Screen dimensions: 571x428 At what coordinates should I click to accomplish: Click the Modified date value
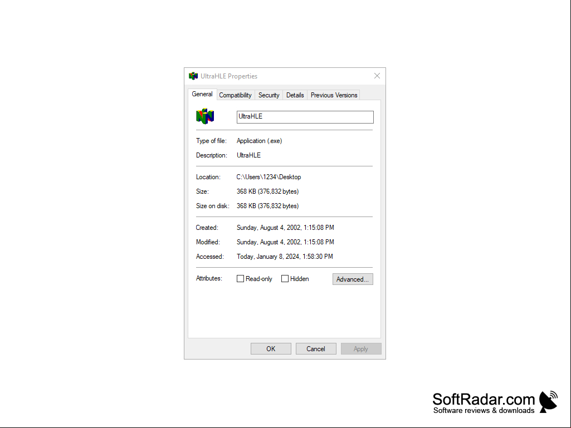tap(285, 242)
